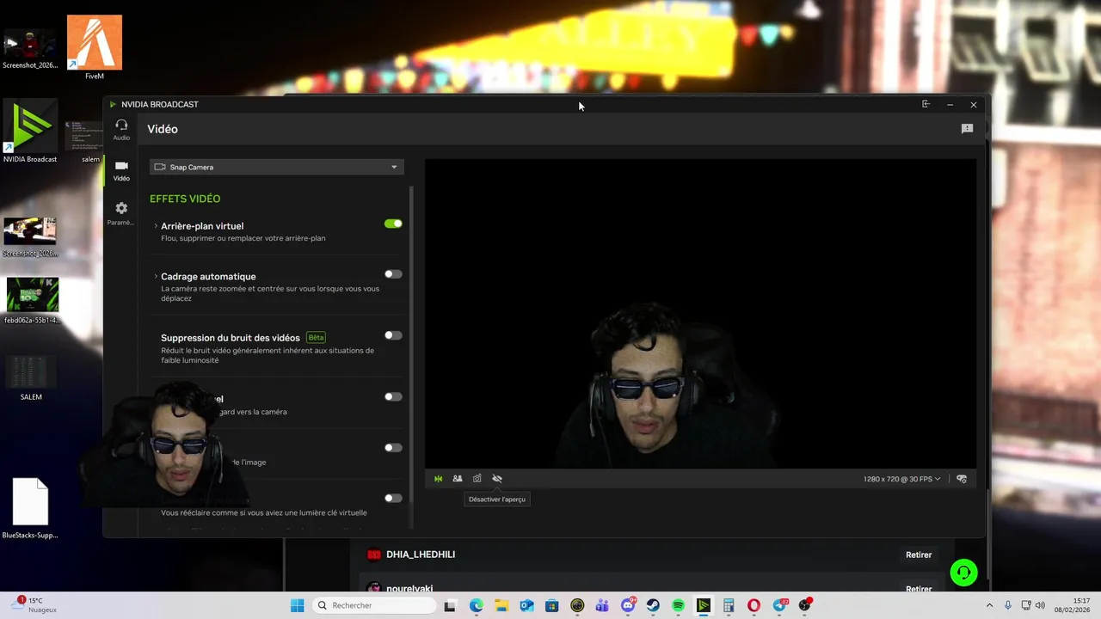
Task: Open Outlook from the taskbar
Action: tap(526, 606)
